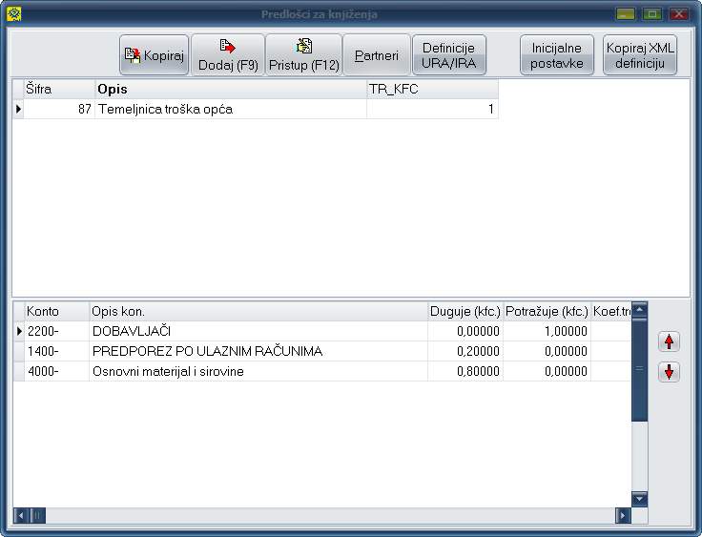The image size is (702, 537).
Task: Select Osnovni materijal i sirovine row
Action: (258, 371)
